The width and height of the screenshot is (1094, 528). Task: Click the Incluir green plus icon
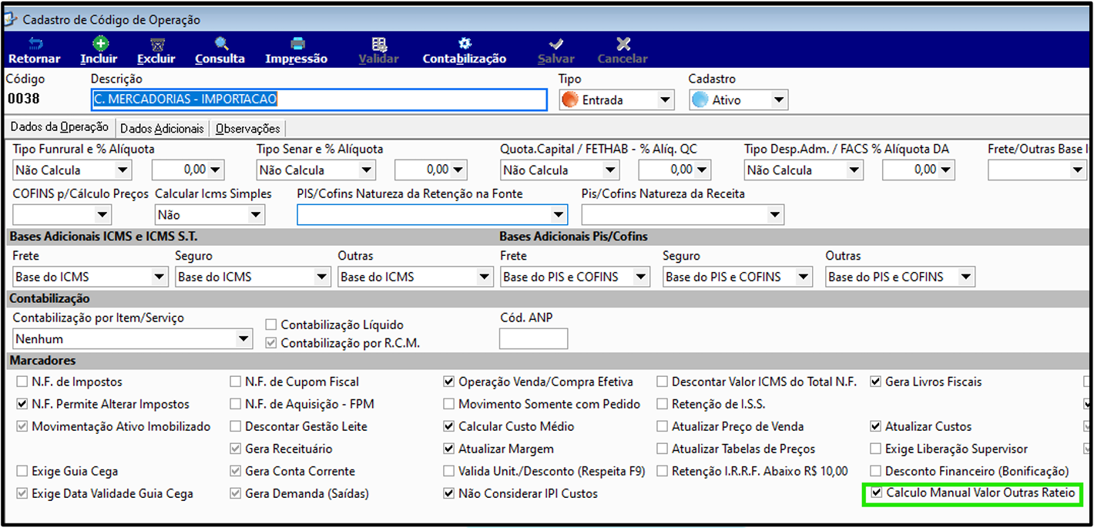[x=99, y=44]
